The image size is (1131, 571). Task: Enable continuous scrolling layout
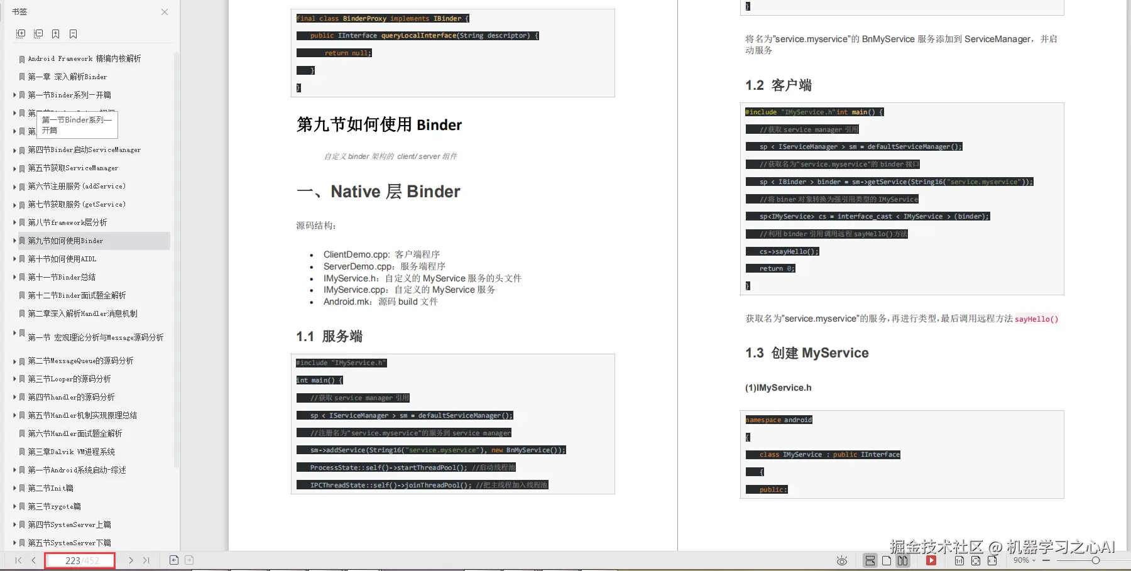[x=870, y=561]
